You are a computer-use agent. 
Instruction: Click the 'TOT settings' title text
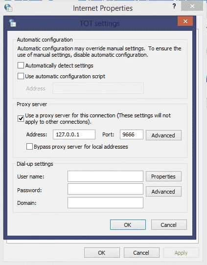(100, 23)
